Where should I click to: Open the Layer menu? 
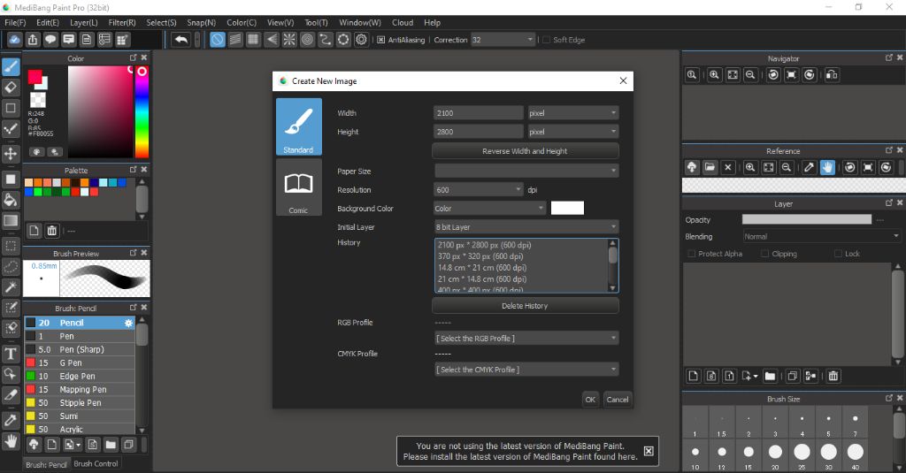click(x=84, y=22)
